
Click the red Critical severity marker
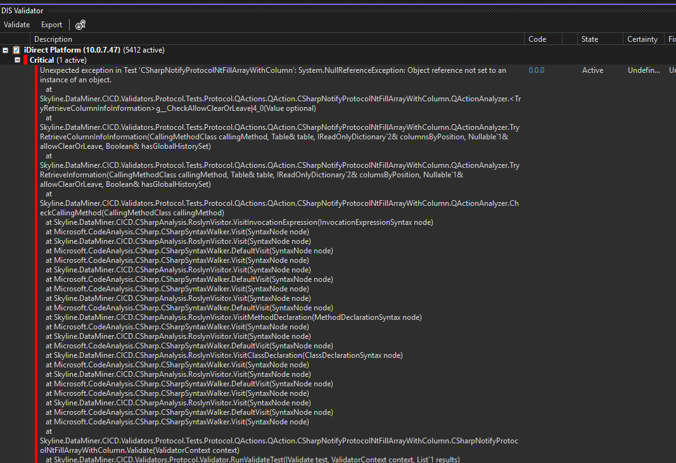25,60
